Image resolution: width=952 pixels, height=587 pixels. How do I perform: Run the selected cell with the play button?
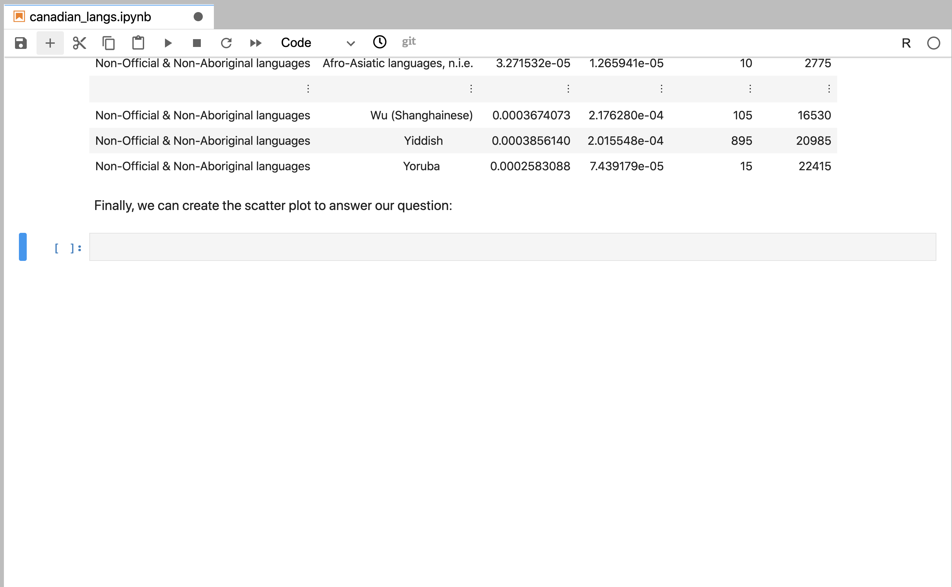168,43
